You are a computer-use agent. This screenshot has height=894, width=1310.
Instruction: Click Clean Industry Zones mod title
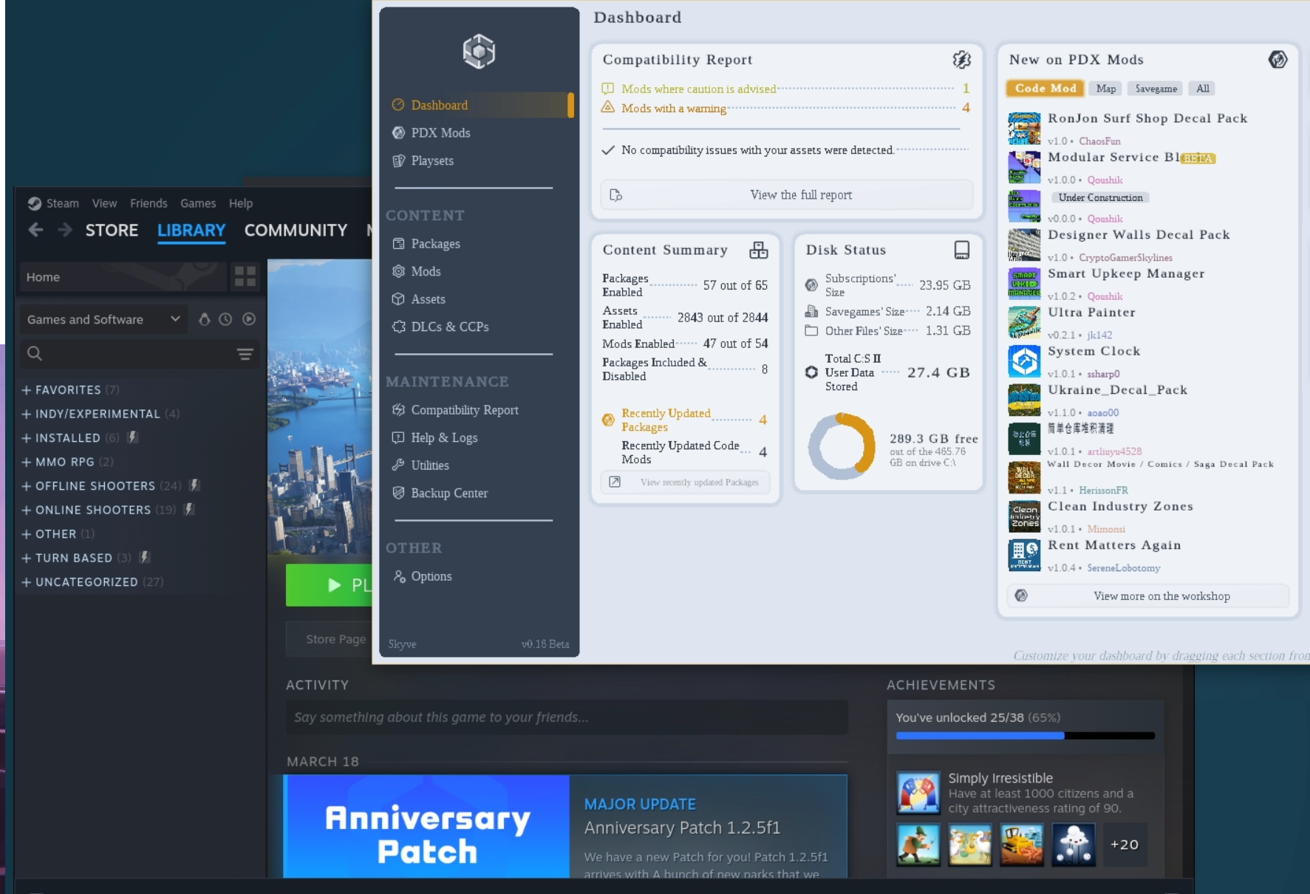(x=1120, y=507)
